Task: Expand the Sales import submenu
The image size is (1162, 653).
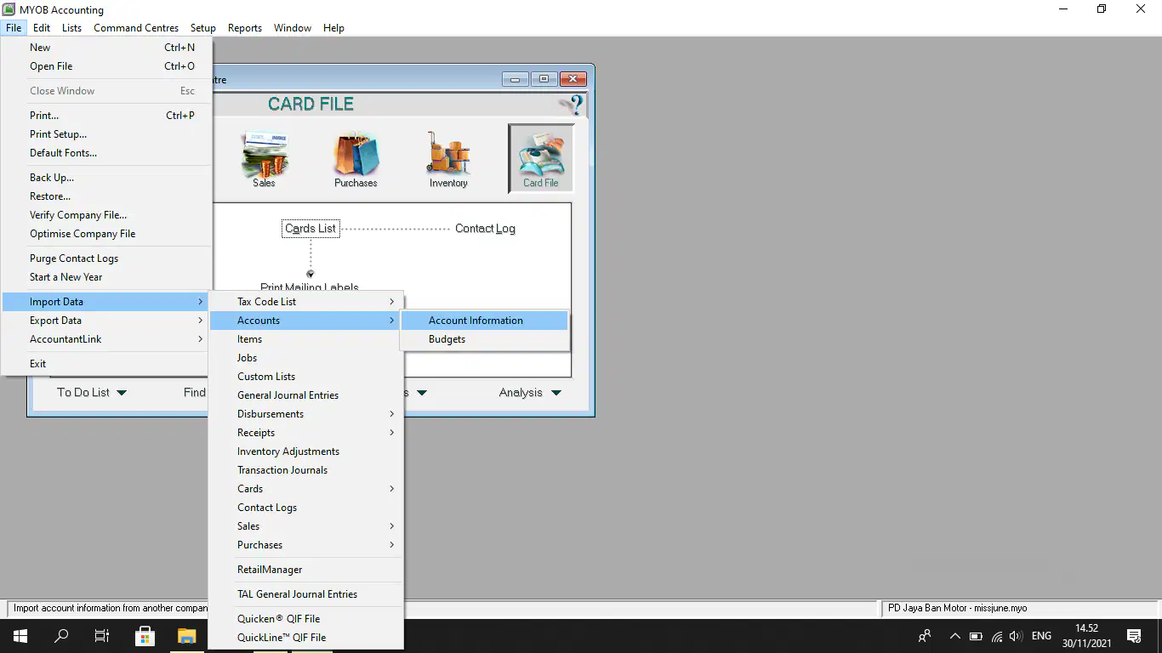Action: tap(306, 526)
